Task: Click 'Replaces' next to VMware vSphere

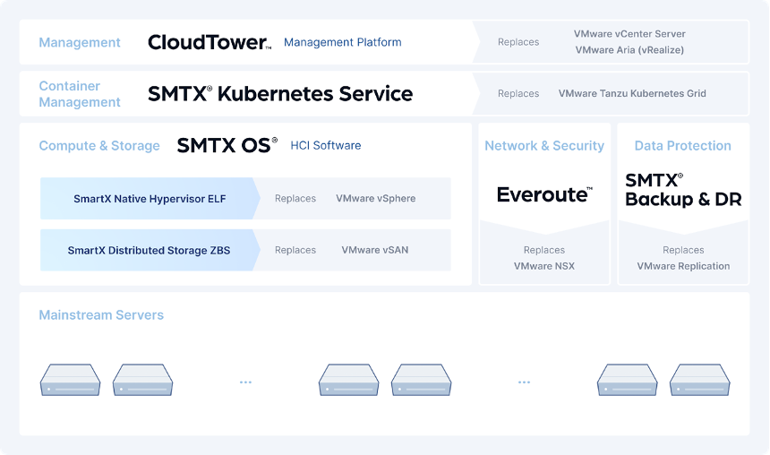Action: click(295, 199)
